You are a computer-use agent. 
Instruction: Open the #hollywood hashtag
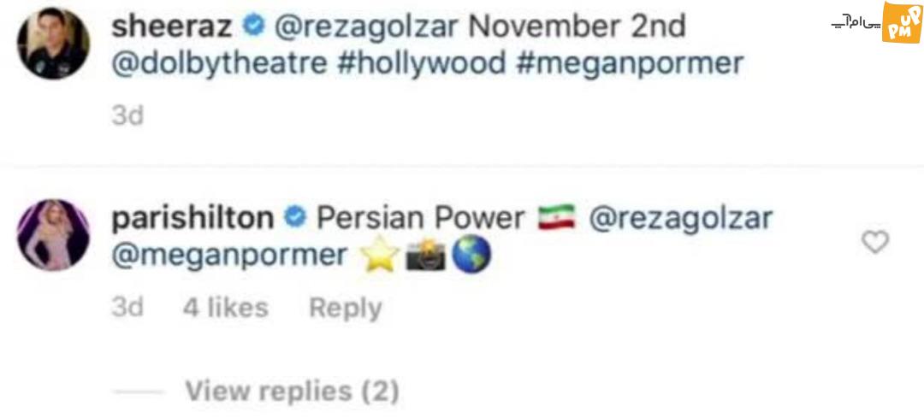[421, 63]
